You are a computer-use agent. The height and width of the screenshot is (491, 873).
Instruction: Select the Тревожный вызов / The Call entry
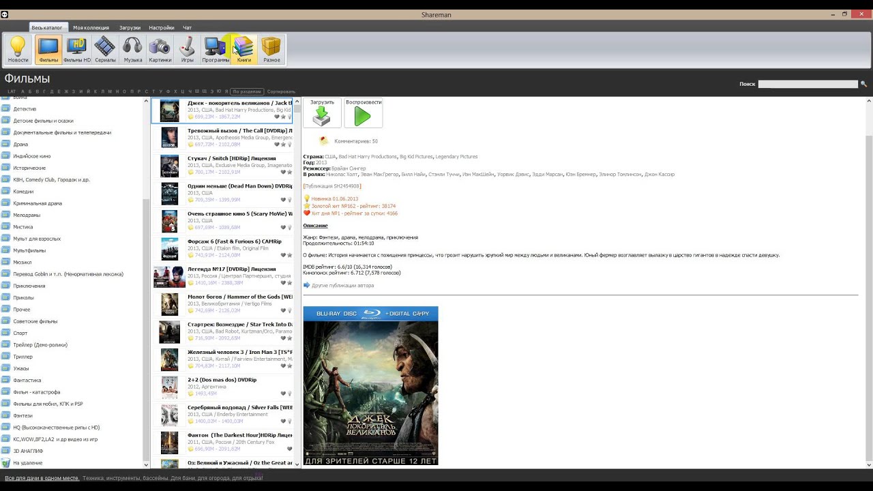tap(222, 138)
